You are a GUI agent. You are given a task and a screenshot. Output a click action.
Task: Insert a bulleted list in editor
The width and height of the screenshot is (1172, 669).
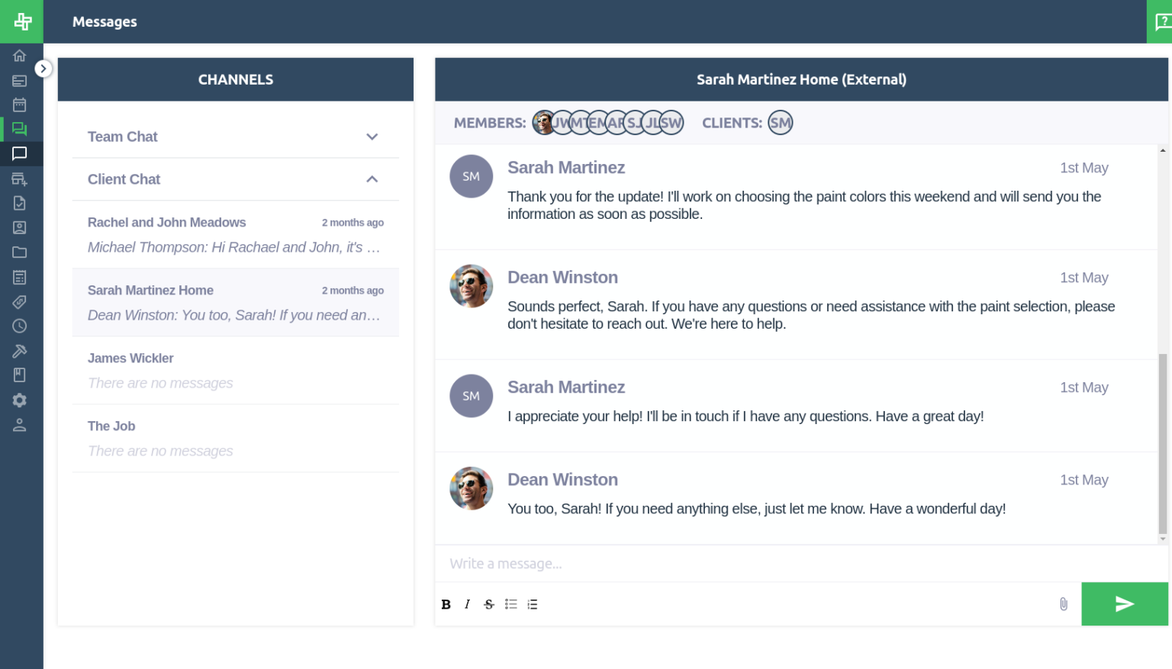(x=511, y=604)
